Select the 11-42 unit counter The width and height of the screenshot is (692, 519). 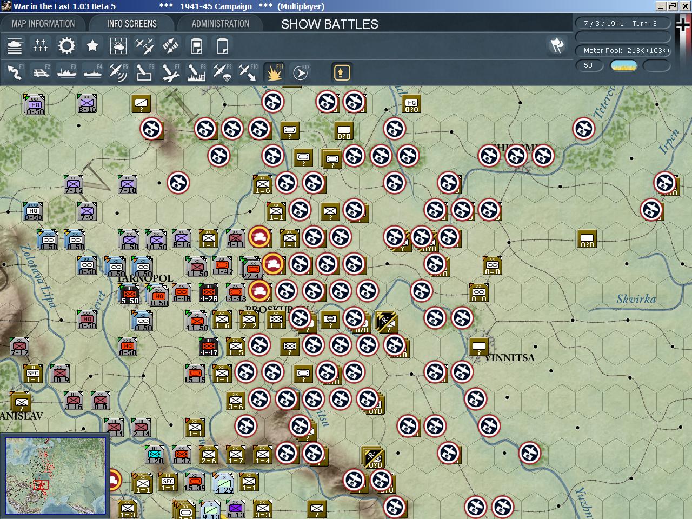click(222, 266)
